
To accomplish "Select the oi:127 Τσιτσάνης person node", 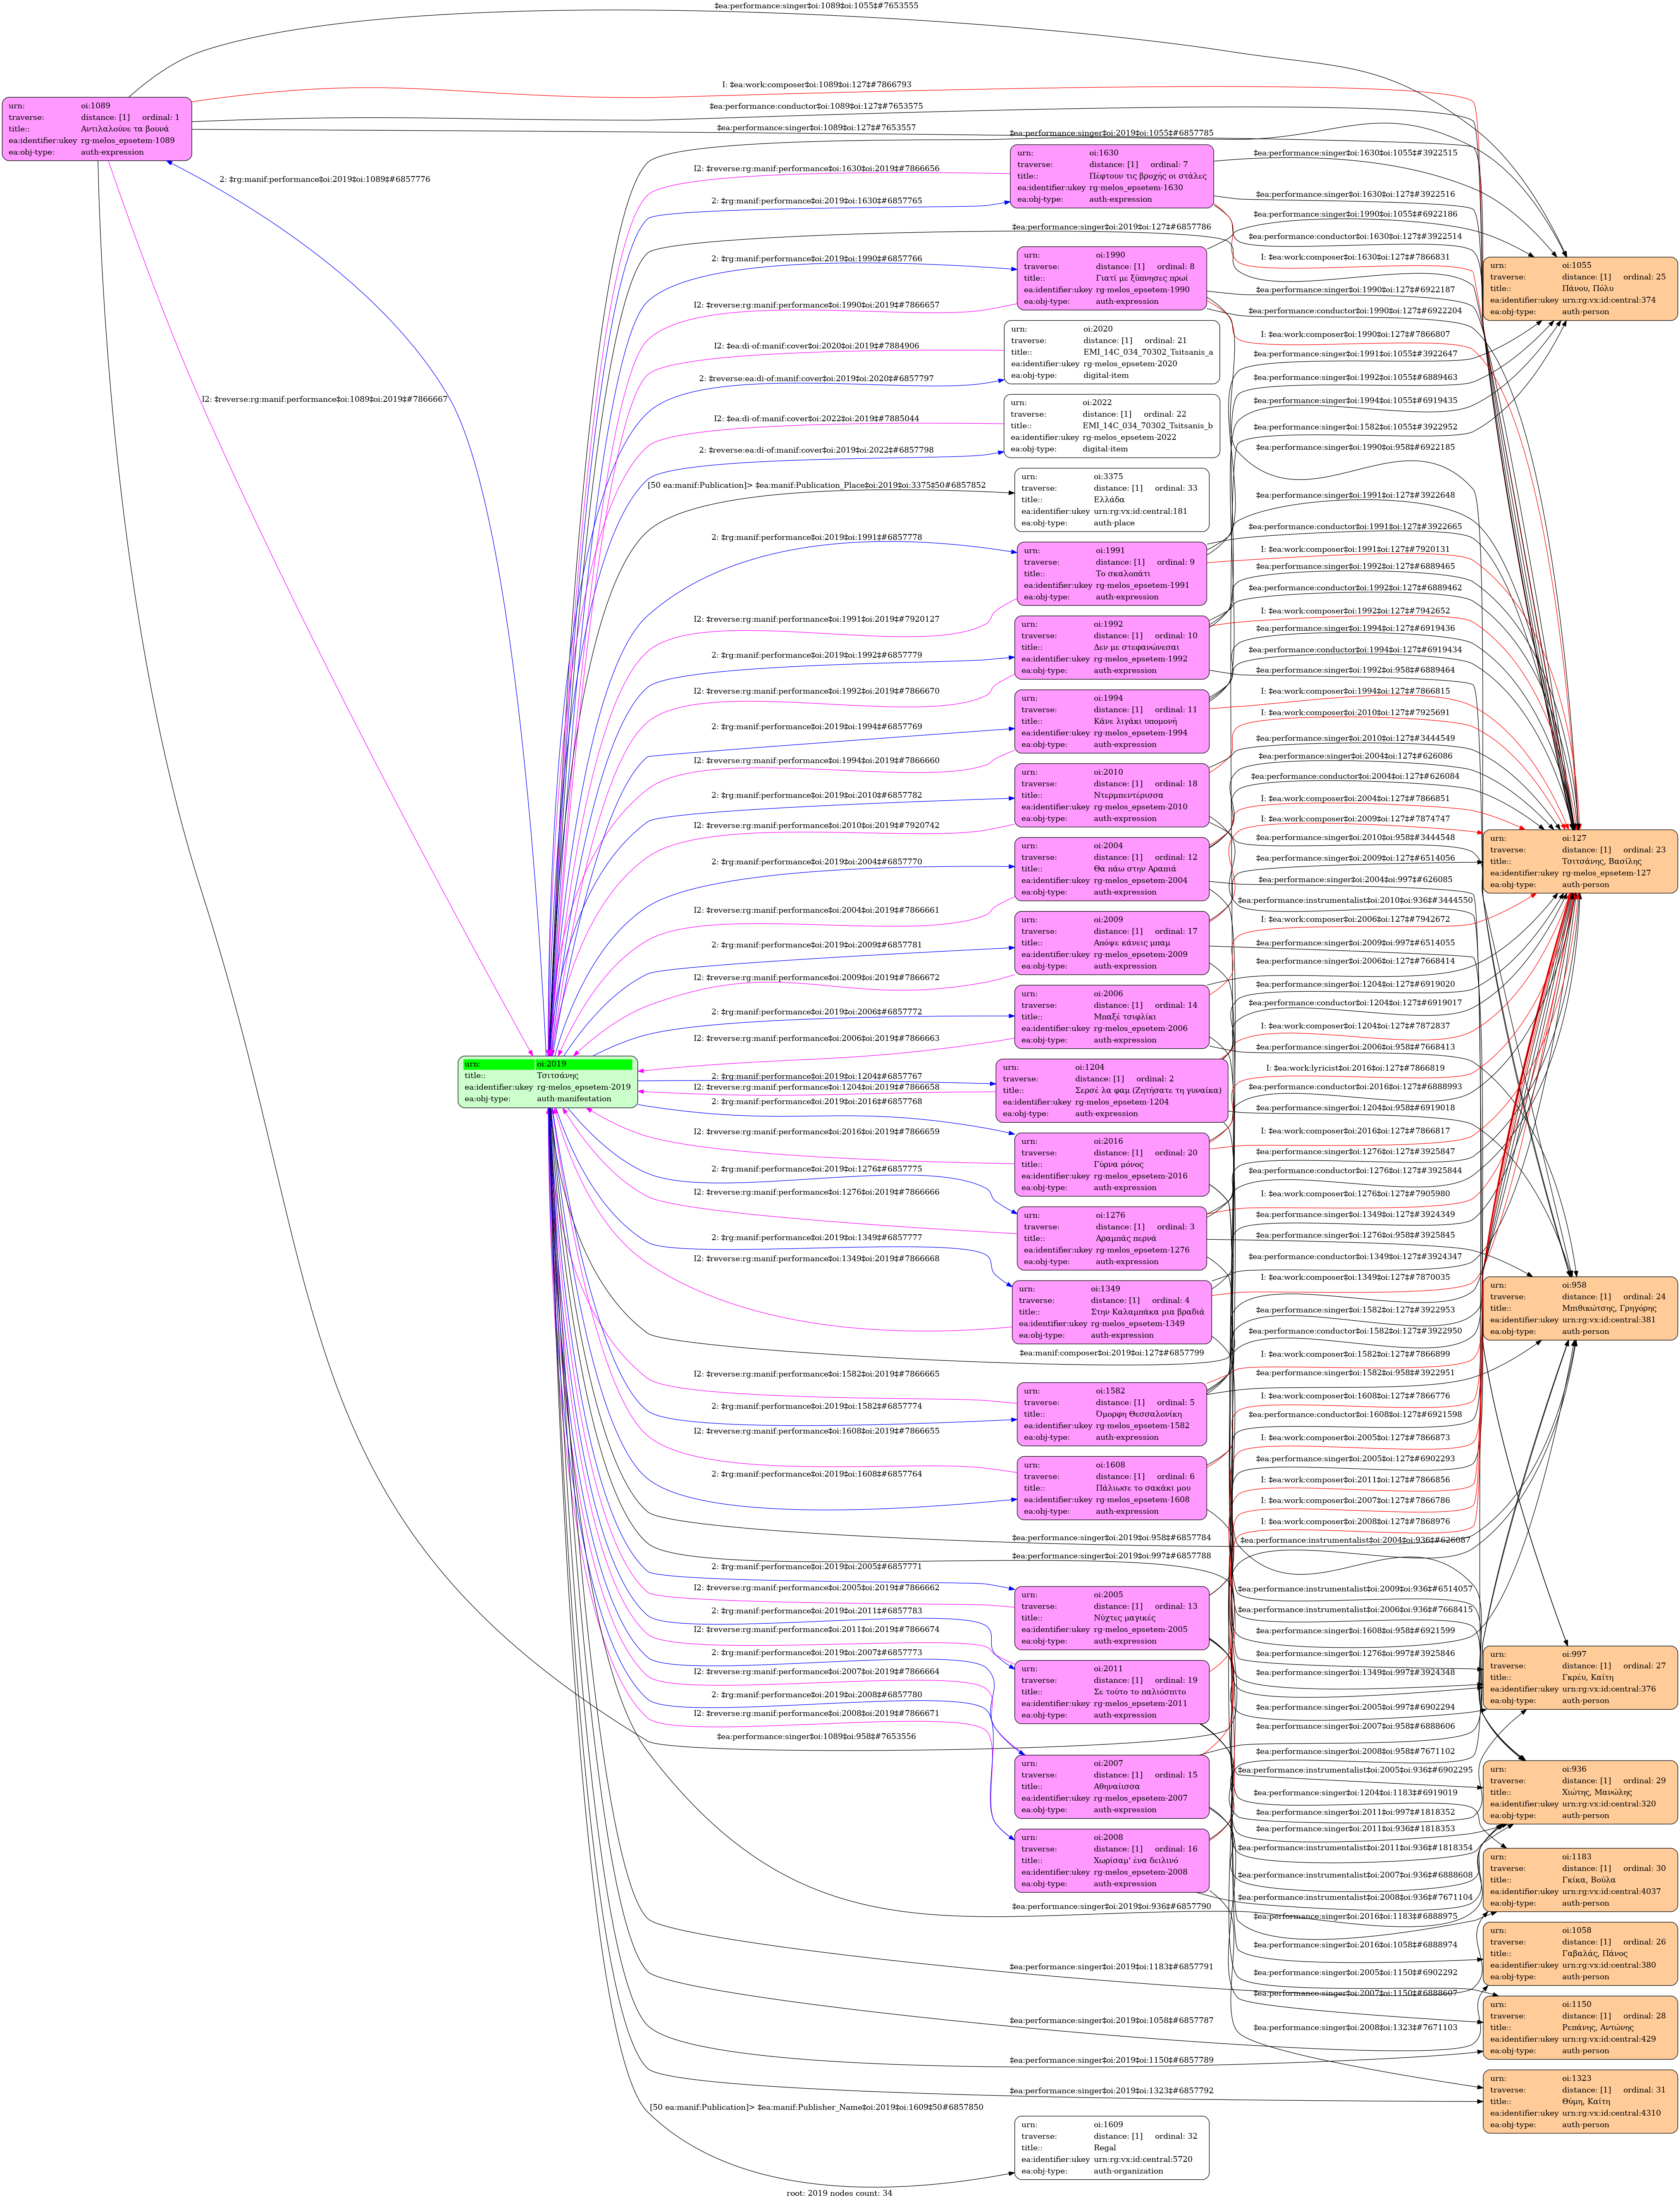I will coord(1579,861).
